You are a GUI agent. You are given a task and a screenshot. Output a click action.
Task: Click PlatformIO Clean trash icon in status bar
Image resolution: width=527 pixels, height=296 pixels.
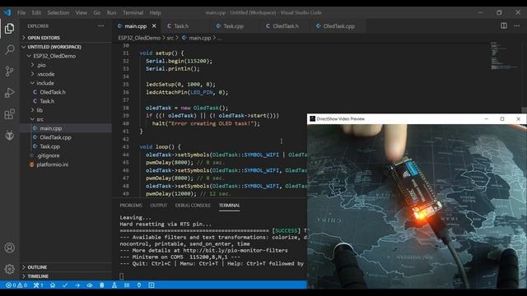(x=102, y=285)
